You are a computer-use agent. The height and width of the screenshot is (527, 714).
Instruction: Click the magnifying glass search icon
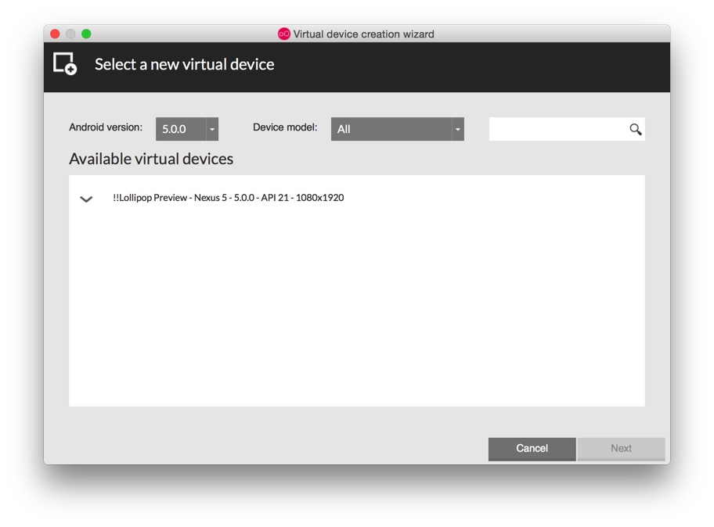(636, 130)
